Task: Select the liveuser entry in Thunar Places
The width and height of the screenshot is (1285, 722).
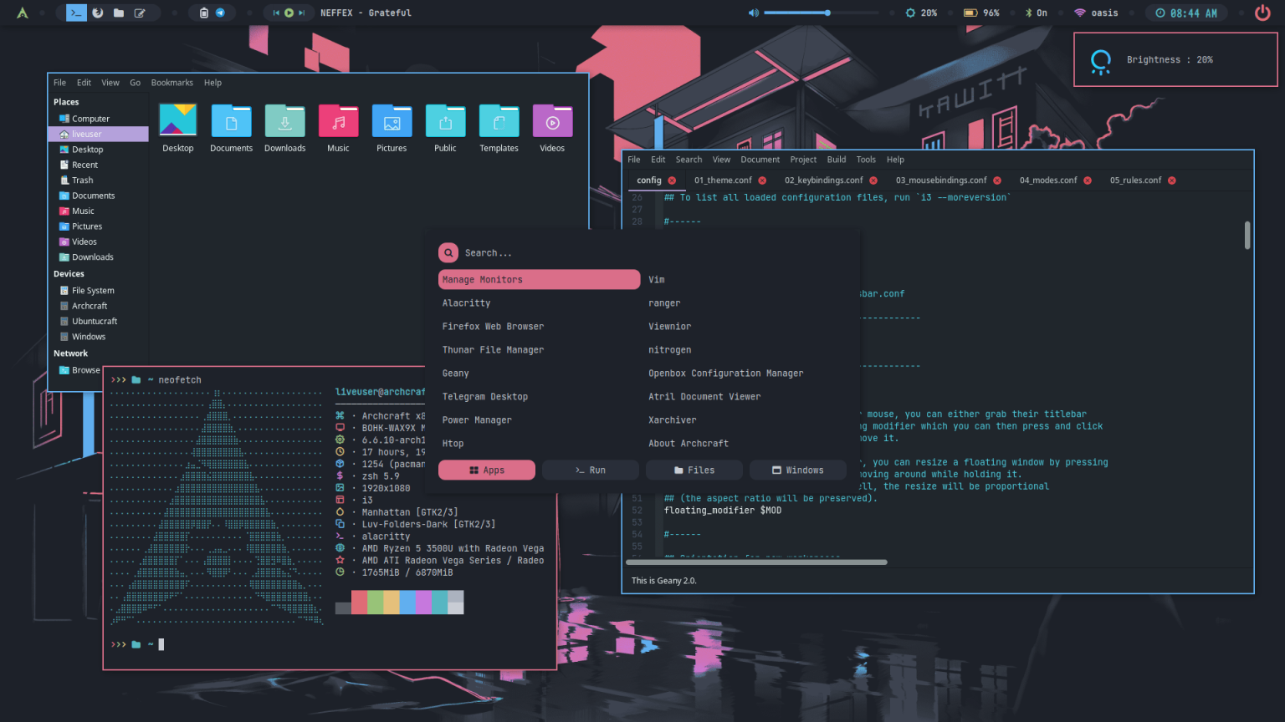Action: 87,134
